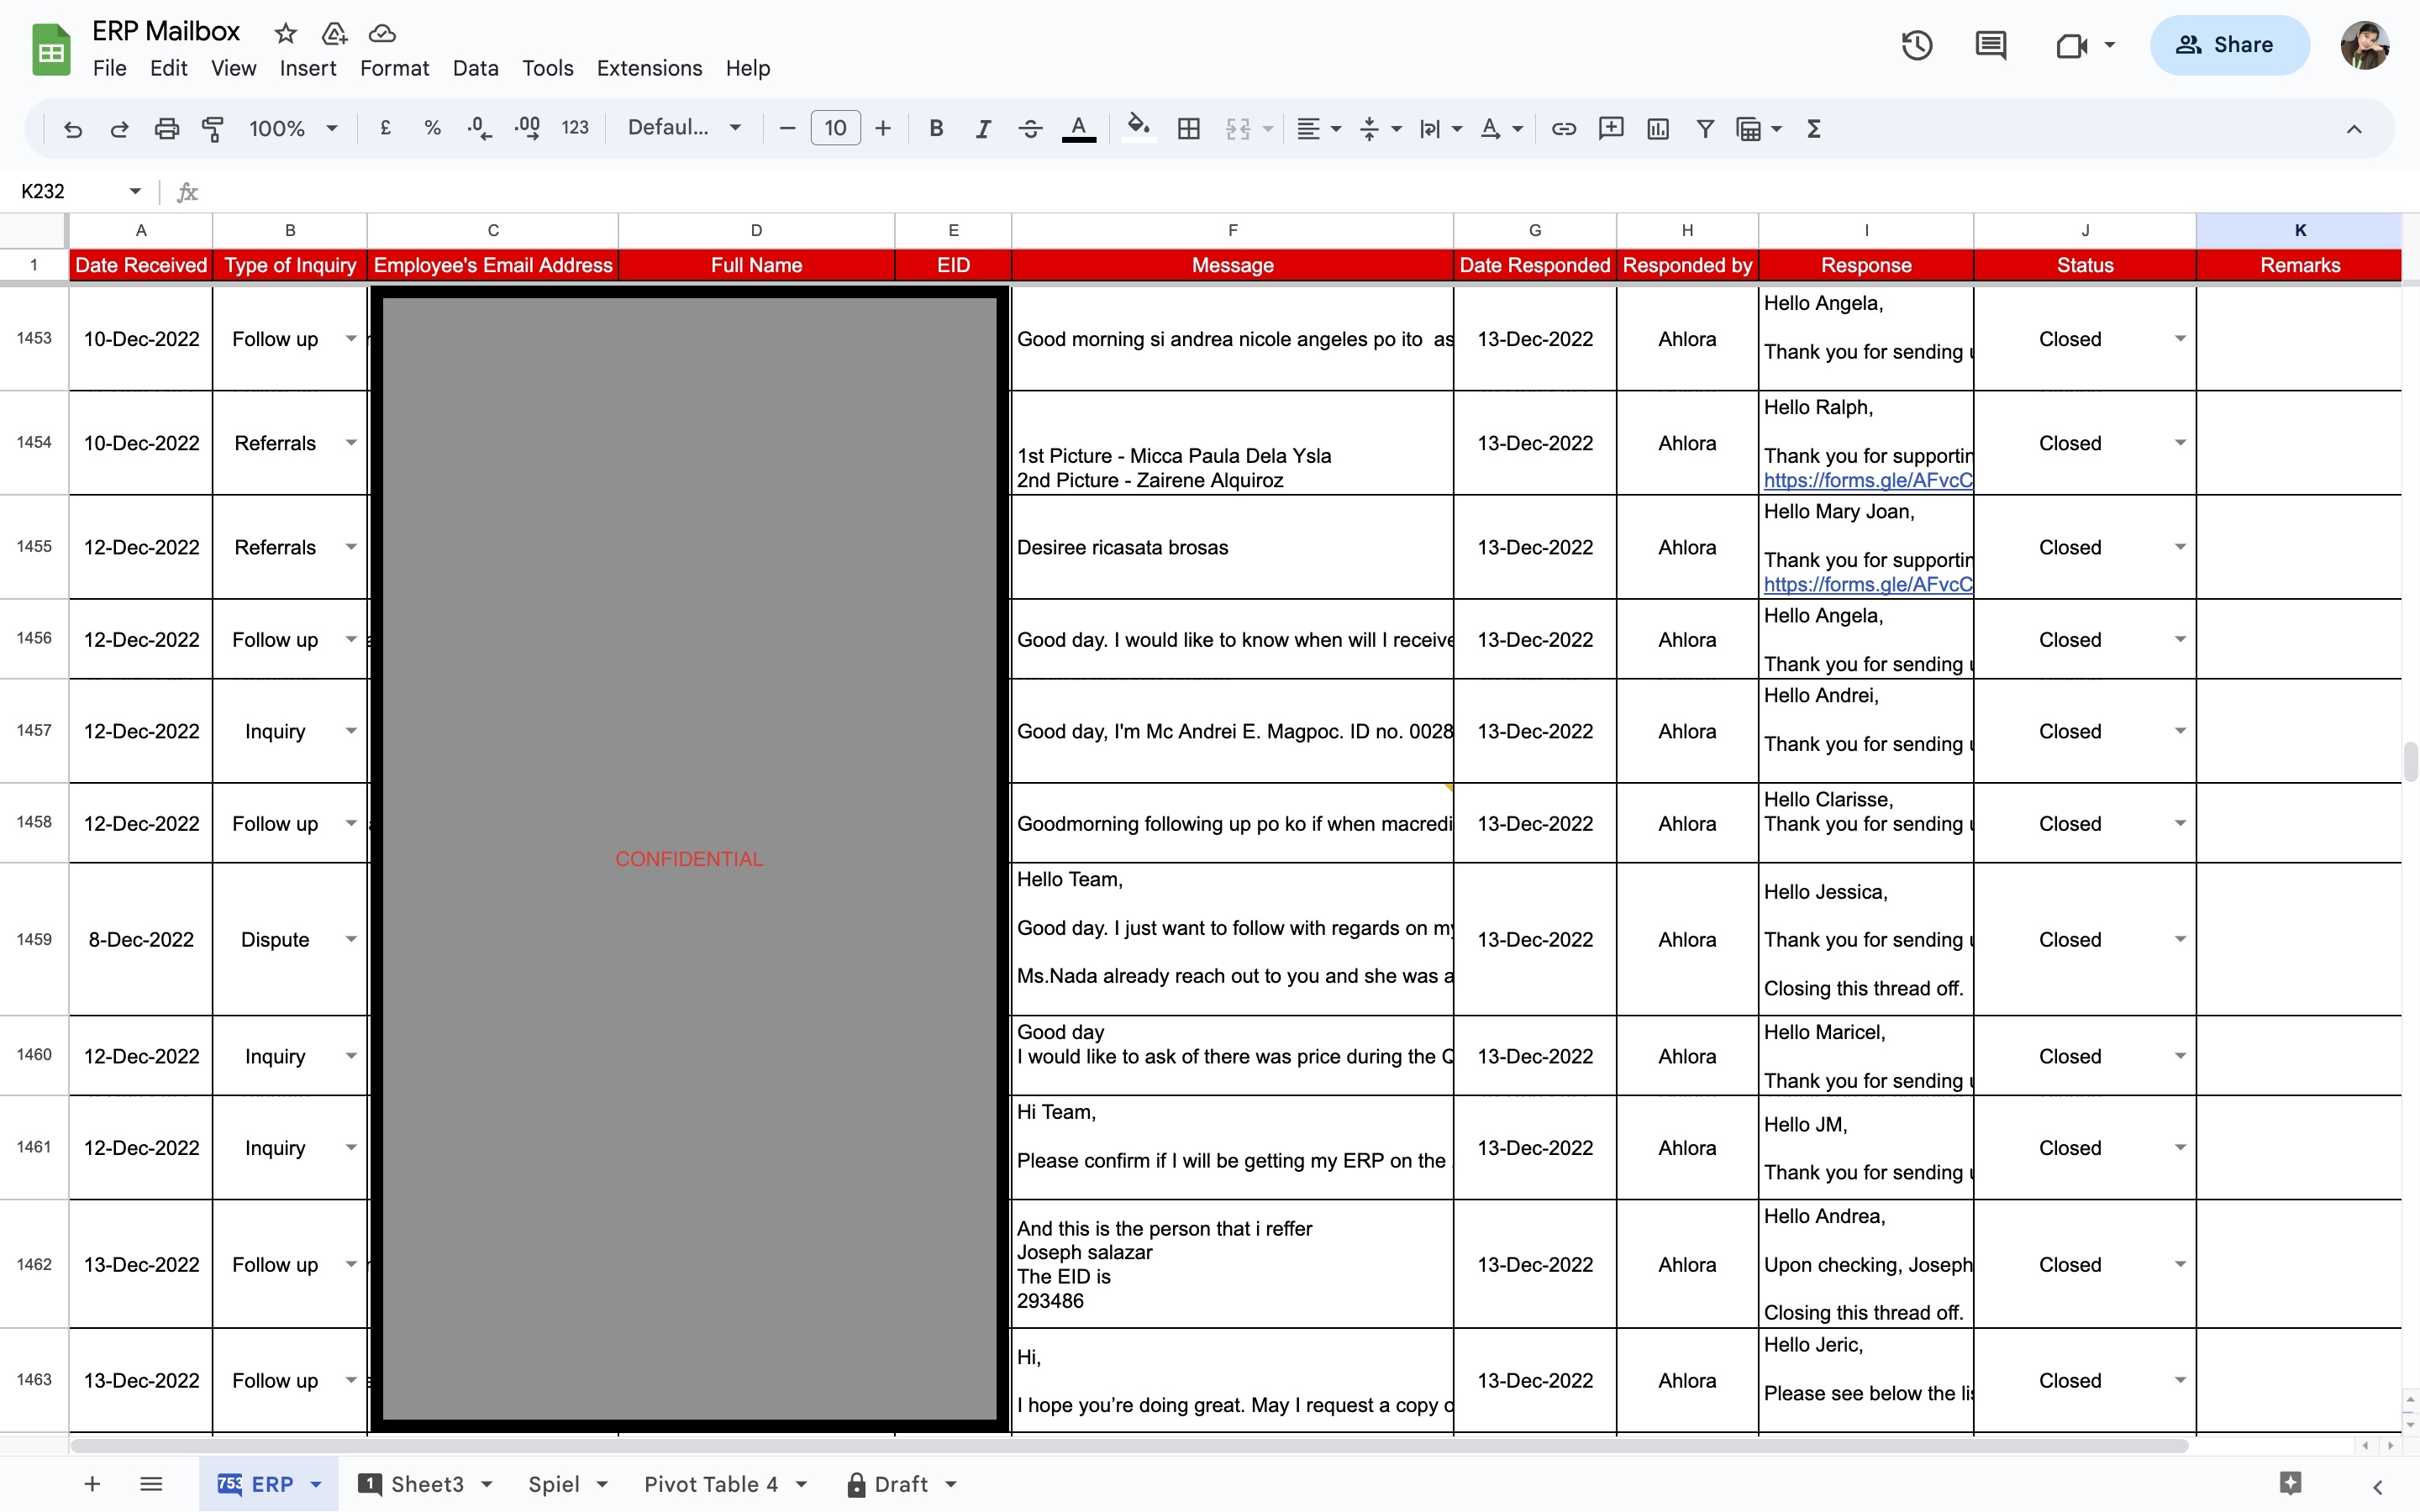Image resolution: width=2420 pixels, height=1512 pixels.
Task: Open the zoom 100% dropdown
Action: pos(293,129)
